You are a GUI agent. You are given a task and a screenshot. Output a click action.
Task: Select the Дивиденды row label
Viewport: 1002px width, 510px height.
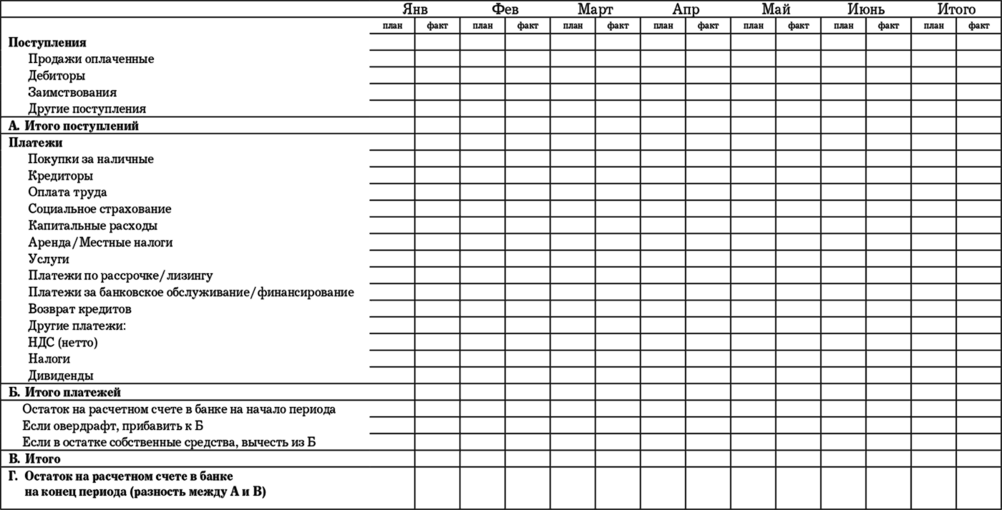[62, 376]
